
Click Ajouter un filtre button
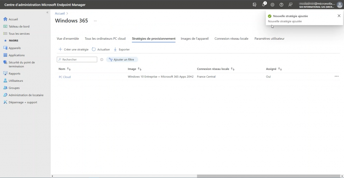122,60
